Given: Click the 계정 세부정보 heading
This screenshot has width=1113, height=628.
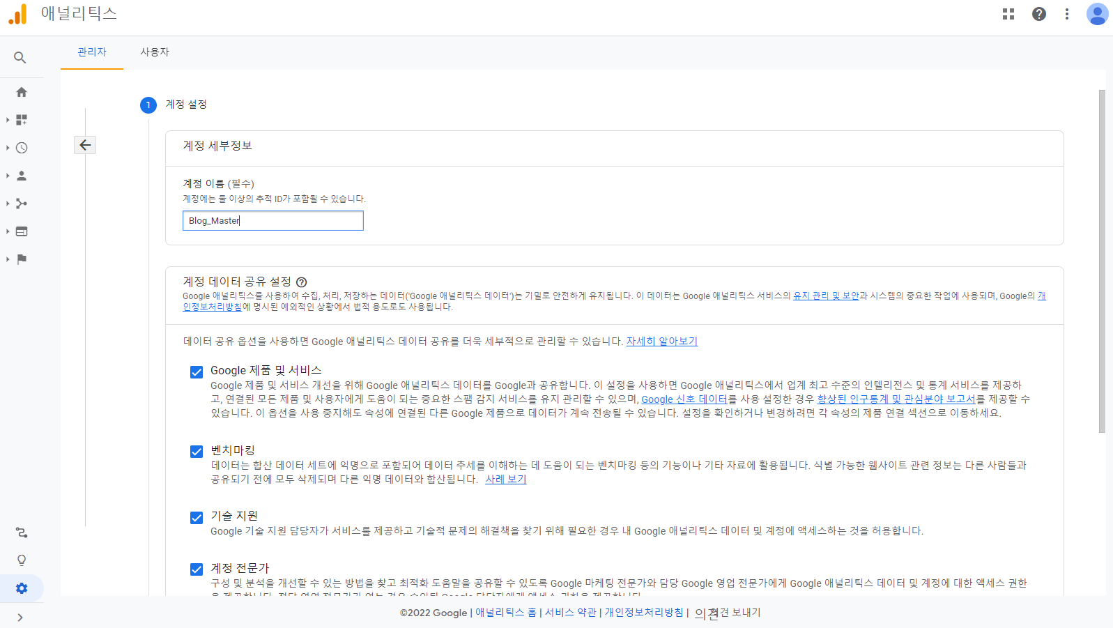Looking at the screenshot, I should tap(217, 146).
